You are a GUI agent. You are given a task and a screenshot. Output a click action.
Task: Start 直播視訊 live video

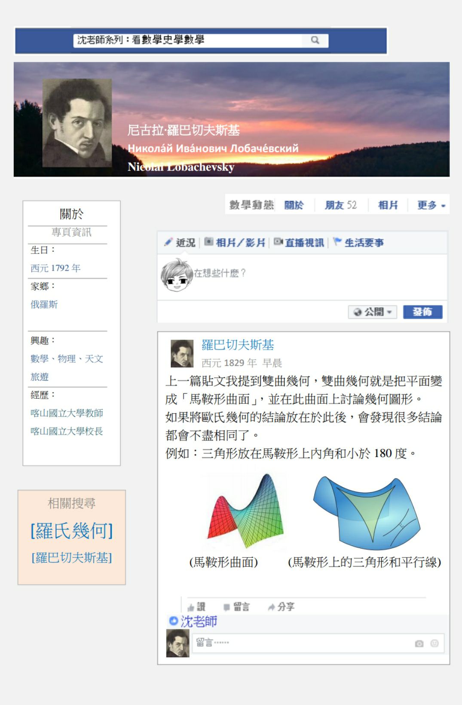point(278,242)
